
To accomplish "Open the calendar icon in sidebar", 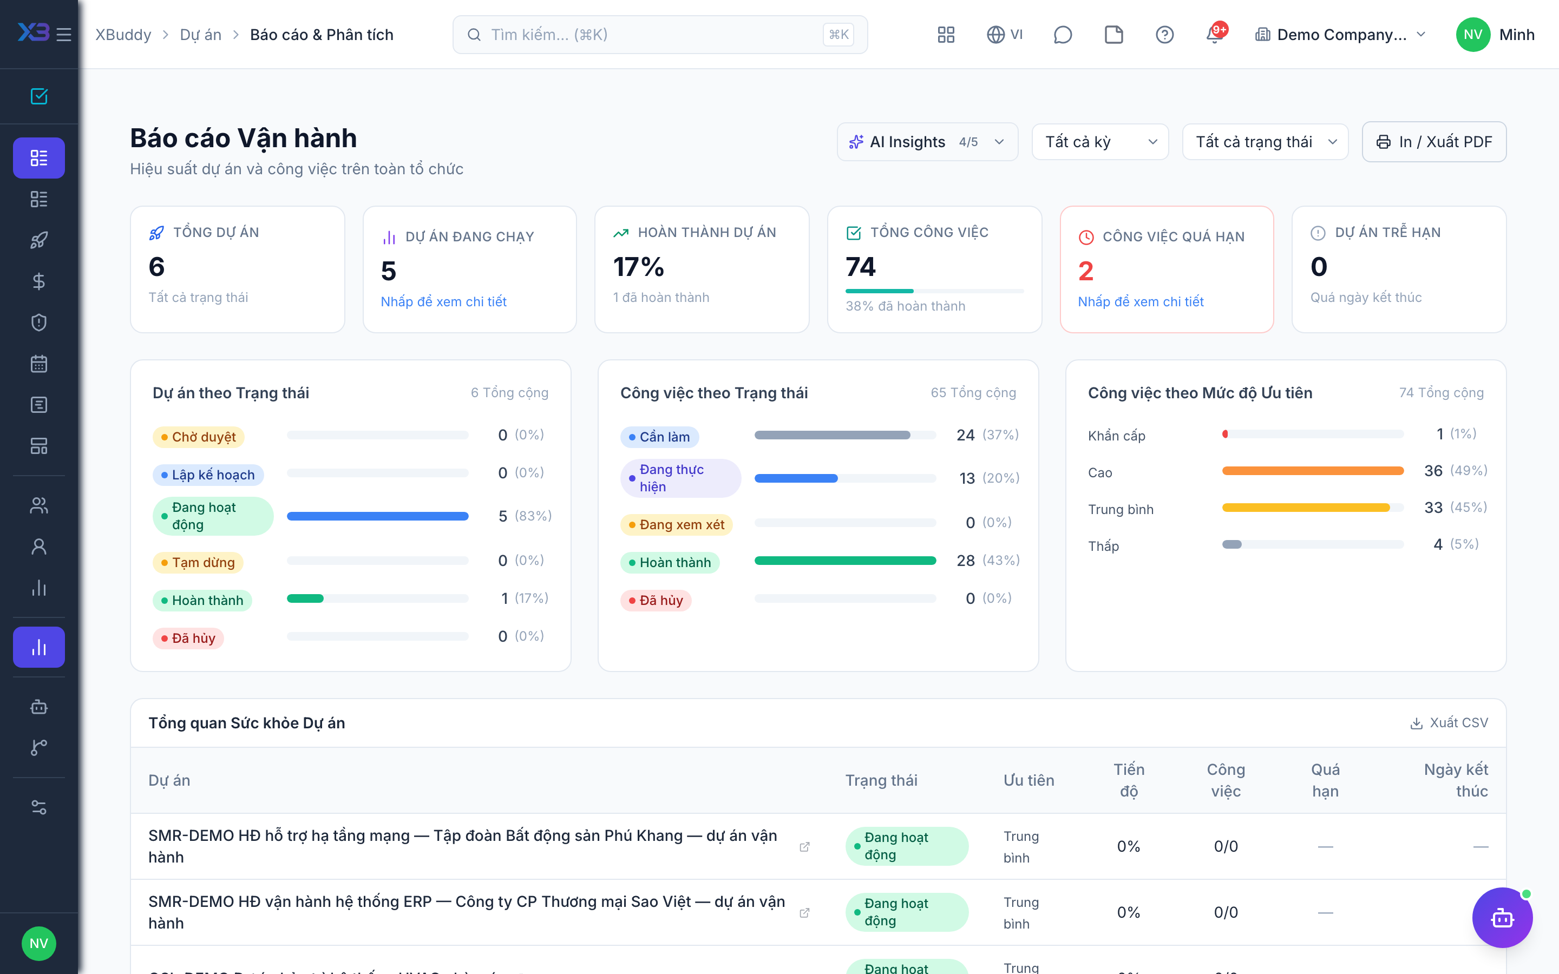I will [38, 364].
